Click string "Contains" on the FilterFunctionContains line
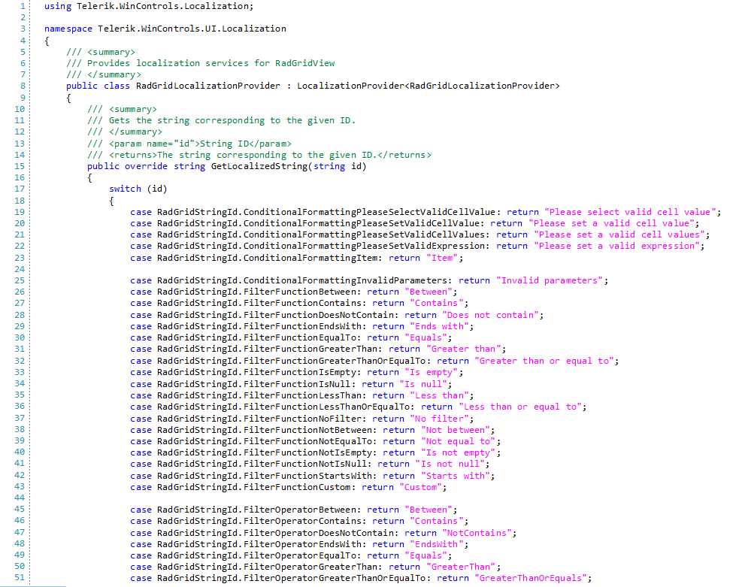The image size is (742, 587). pyautogui.click(x=436, y=303)
